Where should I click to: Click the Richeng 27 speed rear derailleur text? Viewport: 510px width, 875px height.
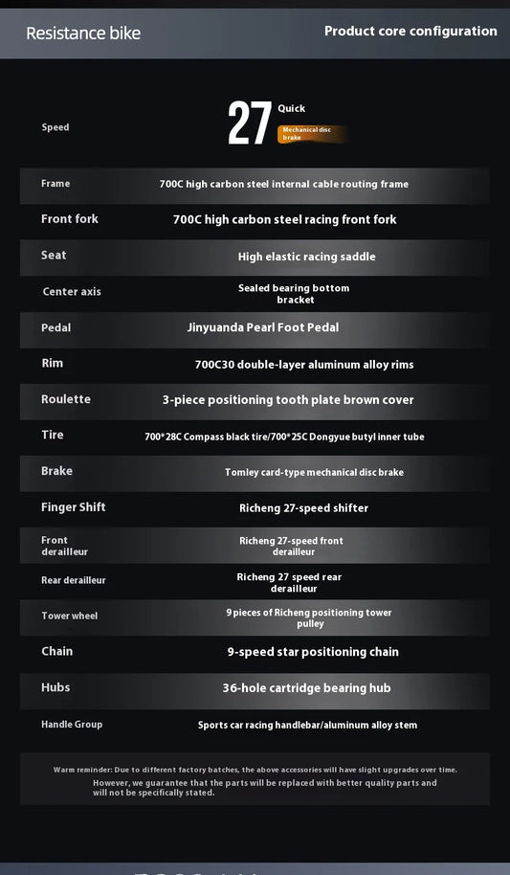[x=289, y=583]
